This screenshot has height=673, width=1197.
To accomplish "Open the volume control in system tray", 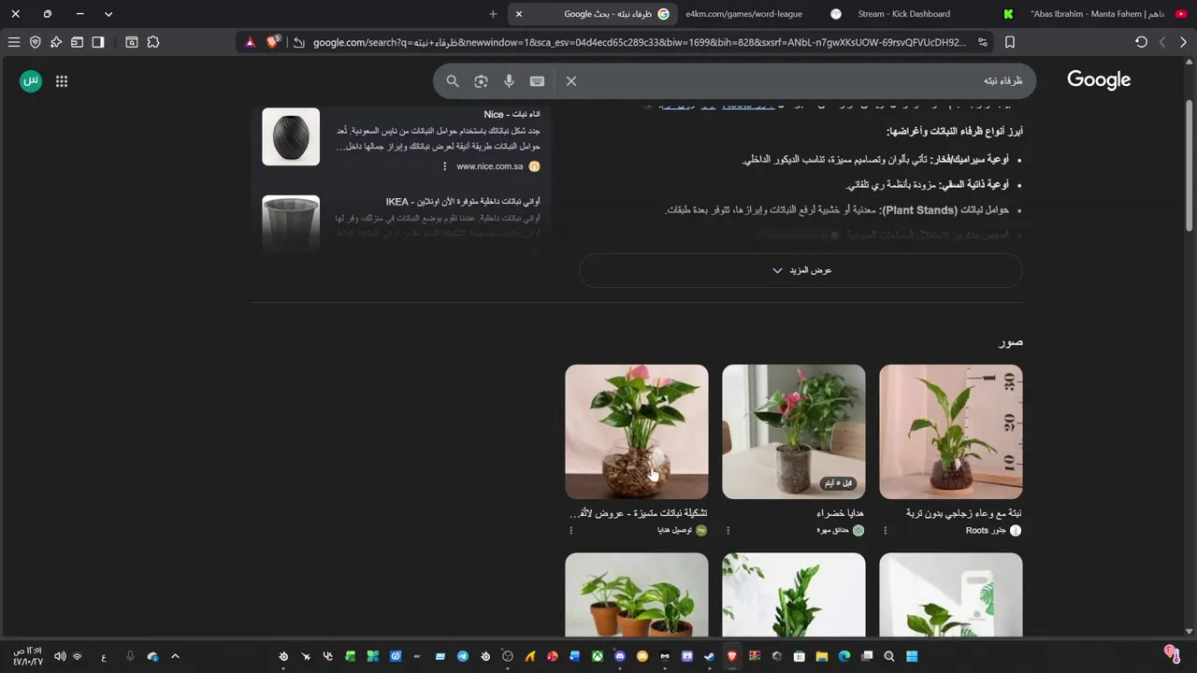I will [60, 656].
